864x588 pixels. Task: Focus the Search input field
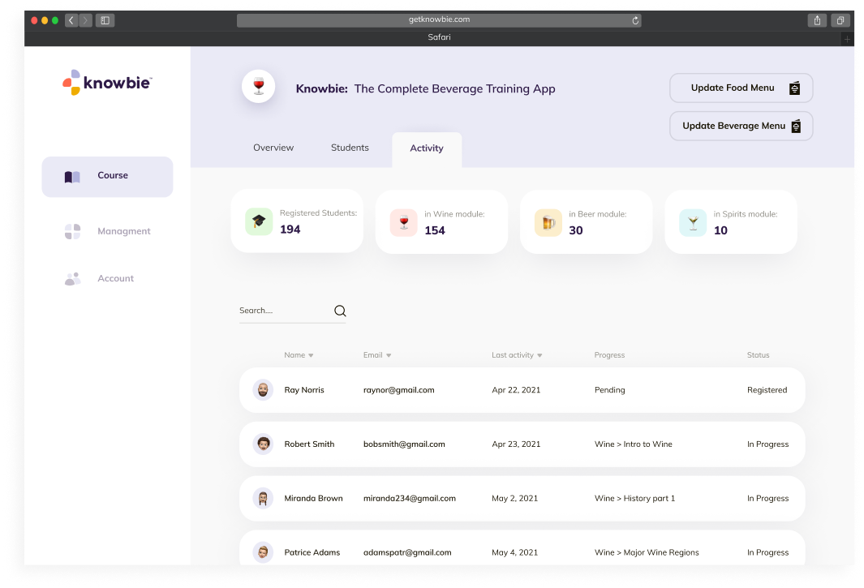coord(284,311)
